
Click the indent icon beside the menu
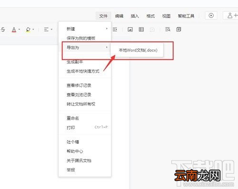point(115,29)
